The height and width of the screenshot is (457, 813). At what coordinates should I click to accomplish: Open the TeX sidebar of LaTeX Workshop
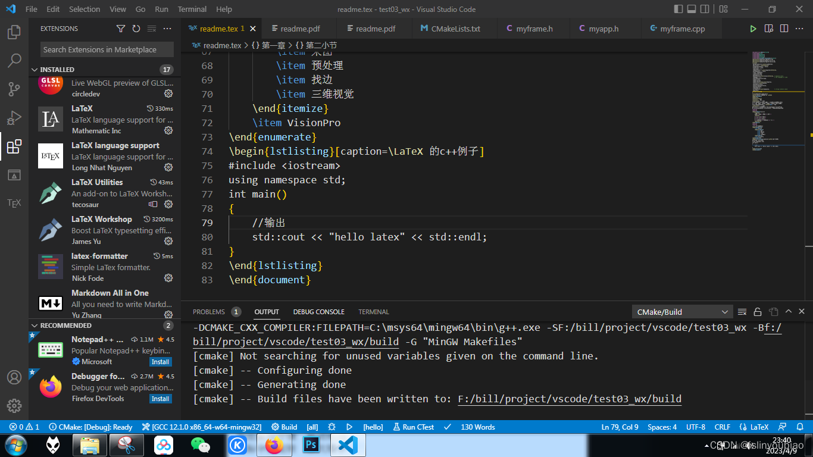14,203
